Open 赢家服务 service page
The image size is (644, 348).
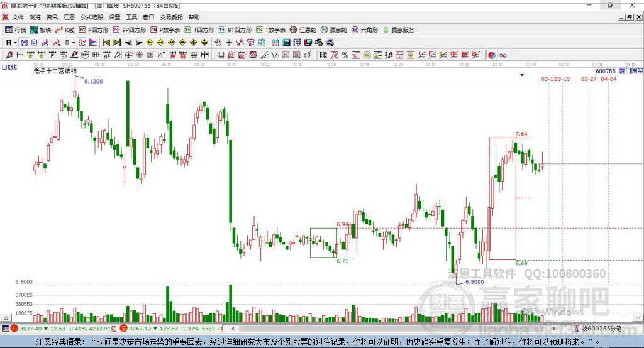(399, 30)
